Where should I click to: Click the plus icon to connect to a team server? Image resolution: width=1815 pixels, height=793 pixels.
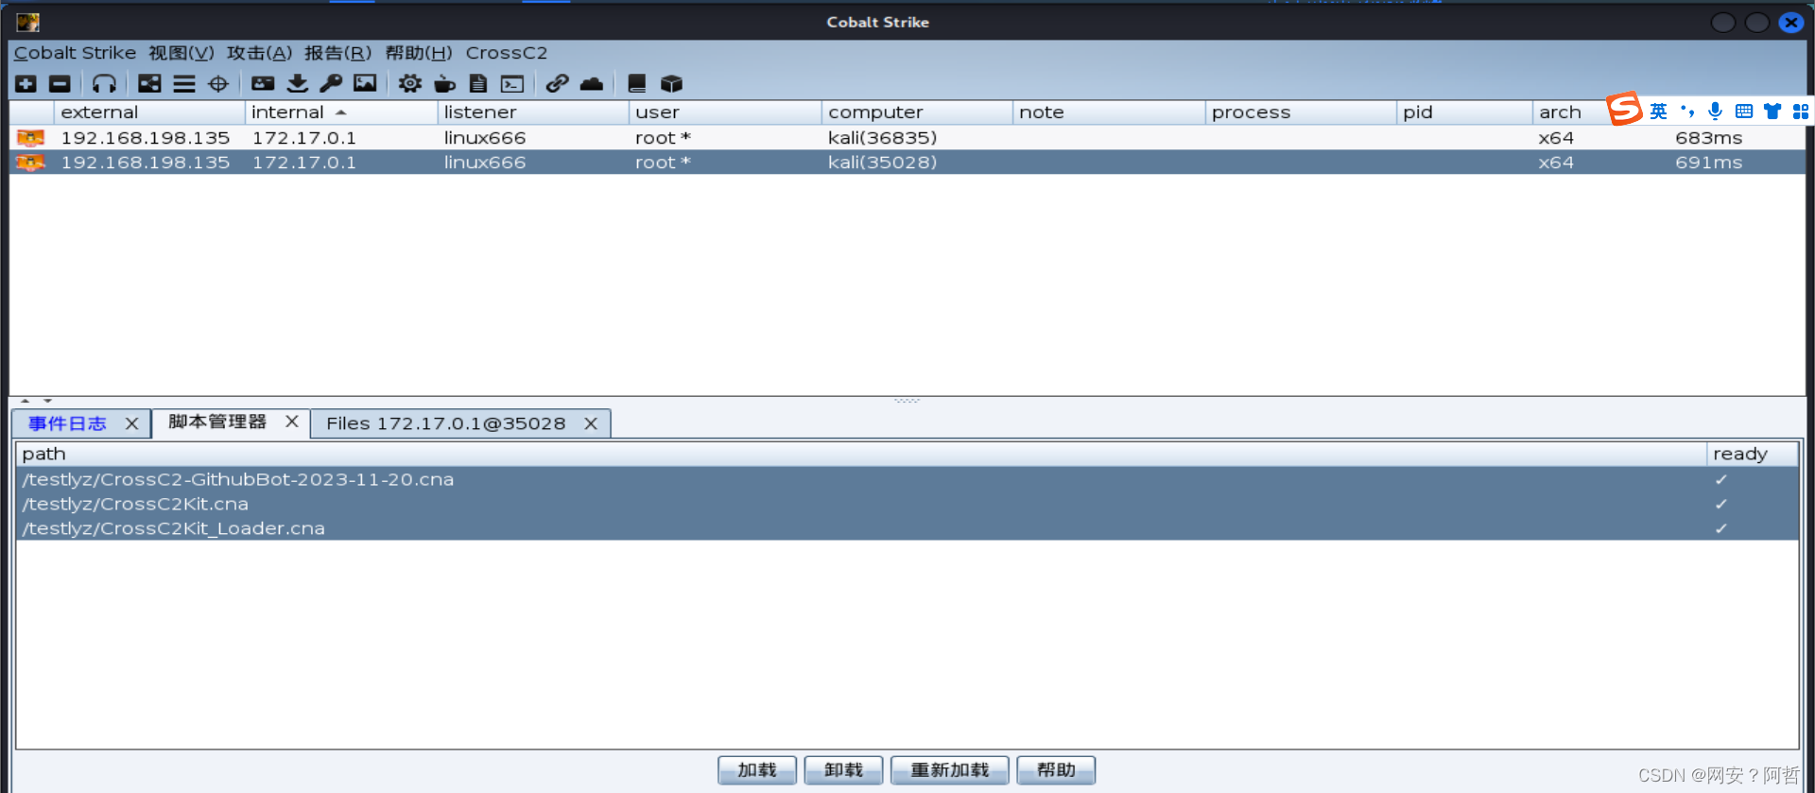pyautogui.click(x=26, y=84)
